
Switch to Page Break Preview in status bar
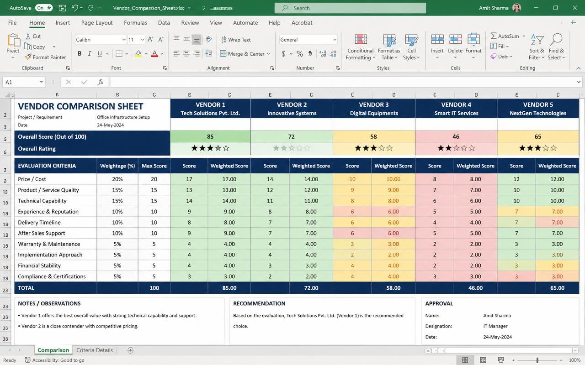coord(501,360)
